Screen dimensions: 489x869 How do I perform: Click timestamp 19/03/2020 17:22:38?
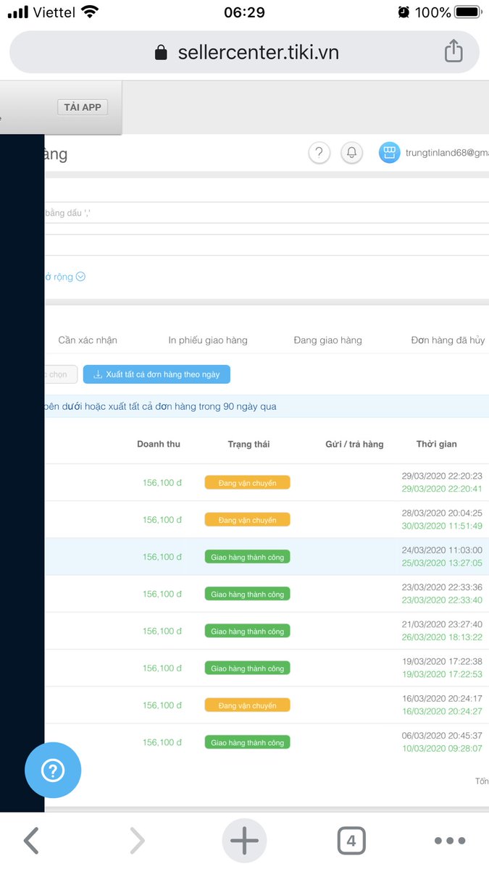(x=442, y=661)
